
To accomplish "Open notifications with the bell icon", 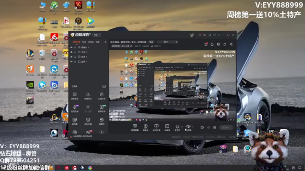I will pos(225,44).
